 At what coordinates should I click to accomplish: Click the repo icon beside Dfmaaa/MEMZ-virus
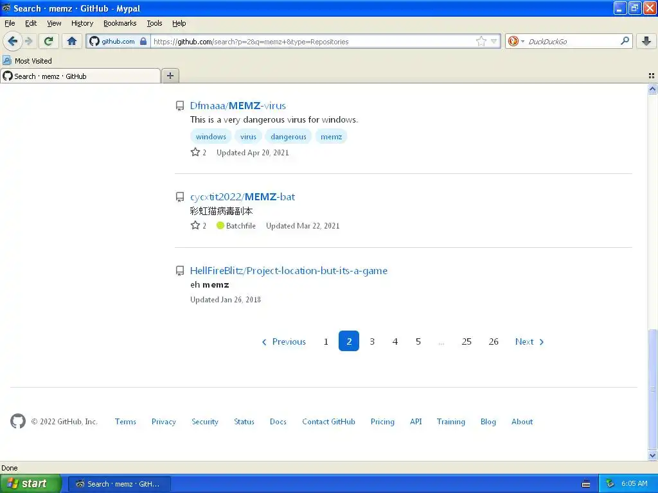point(180,106)
